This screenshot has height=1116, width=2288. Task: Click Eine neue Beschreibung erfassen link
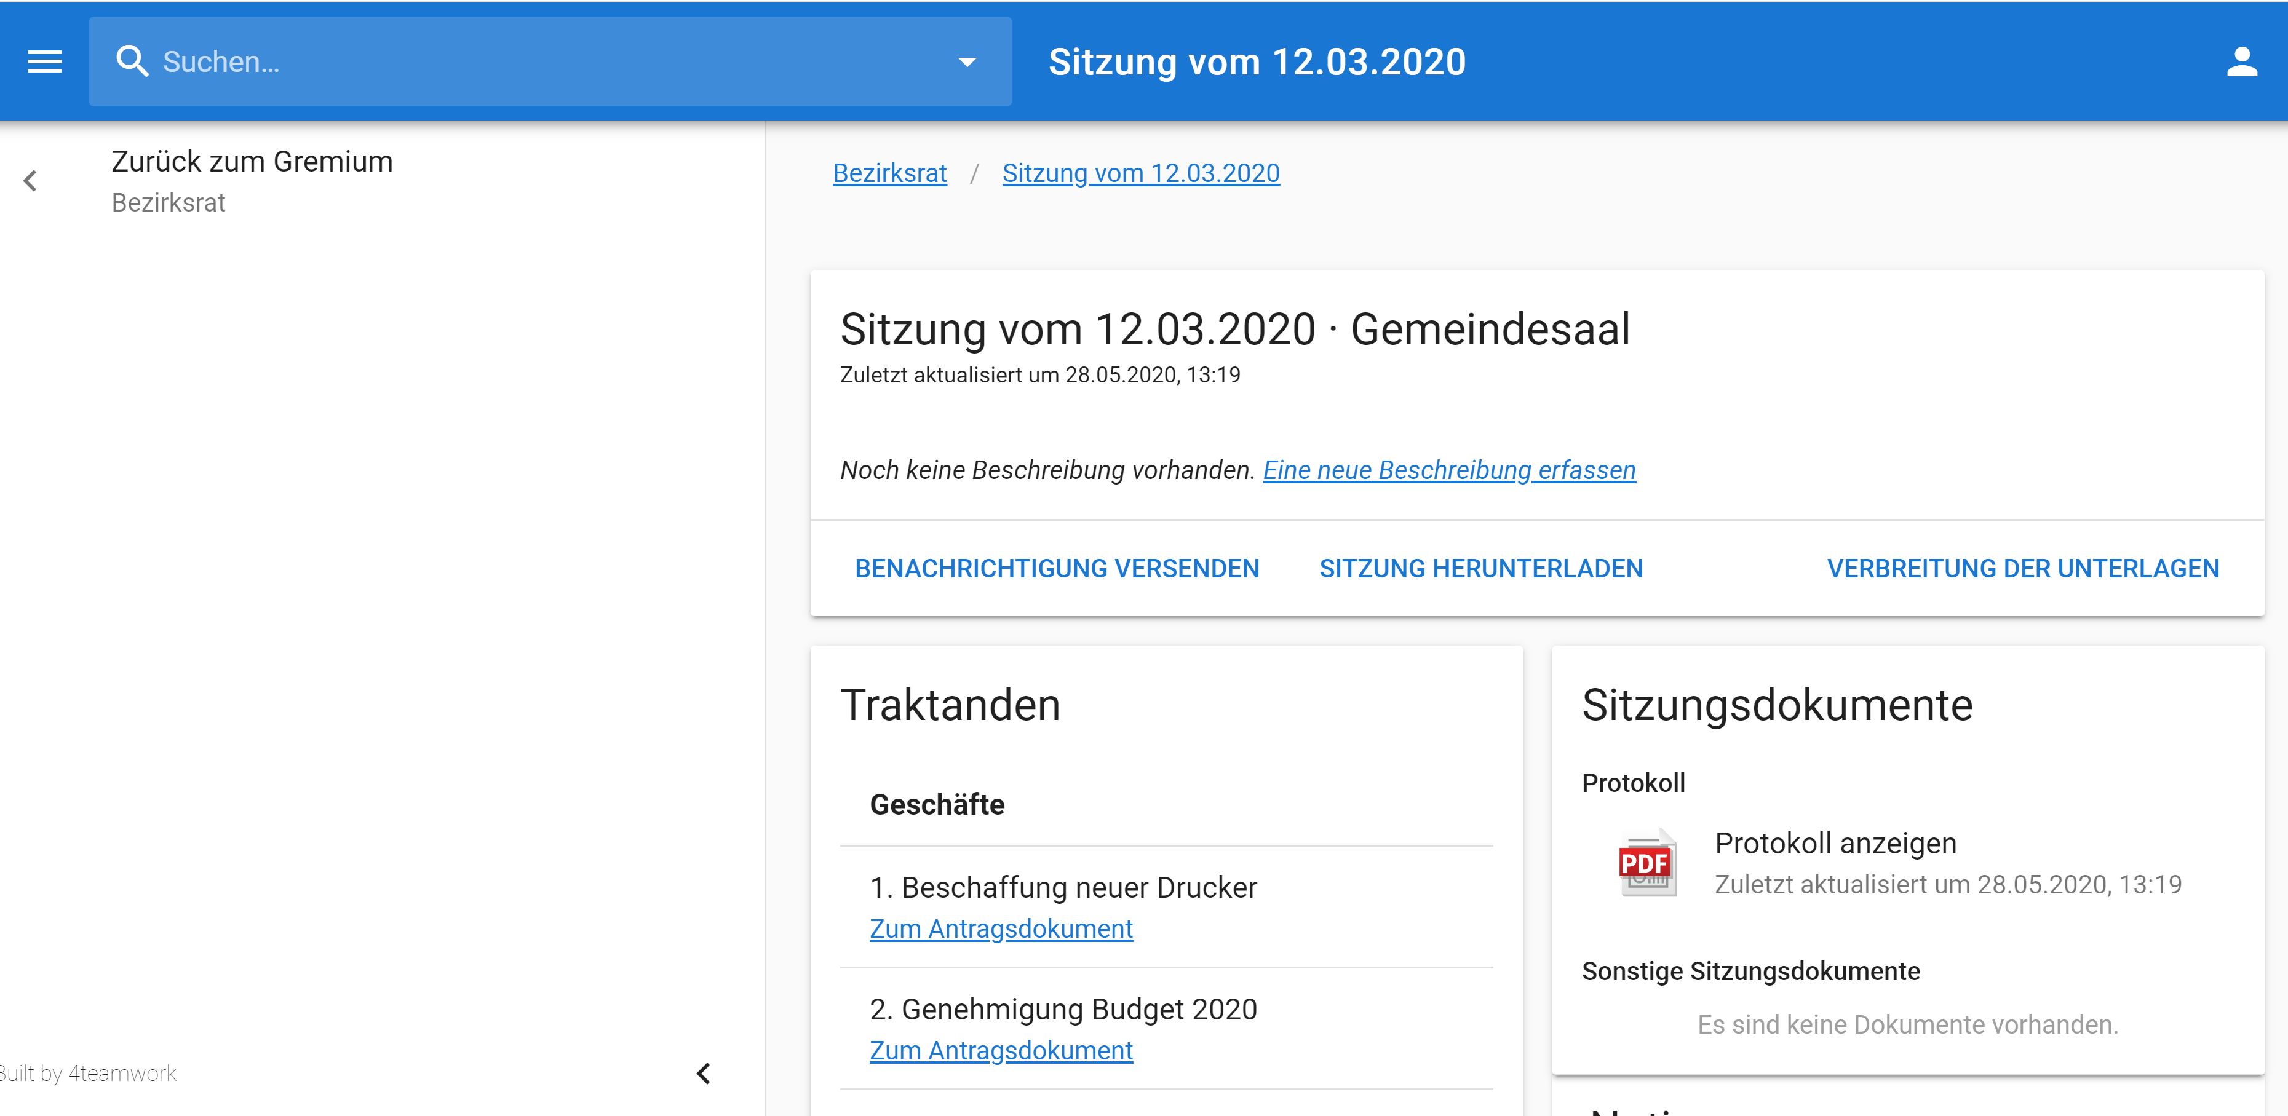tap(1448, 470)
